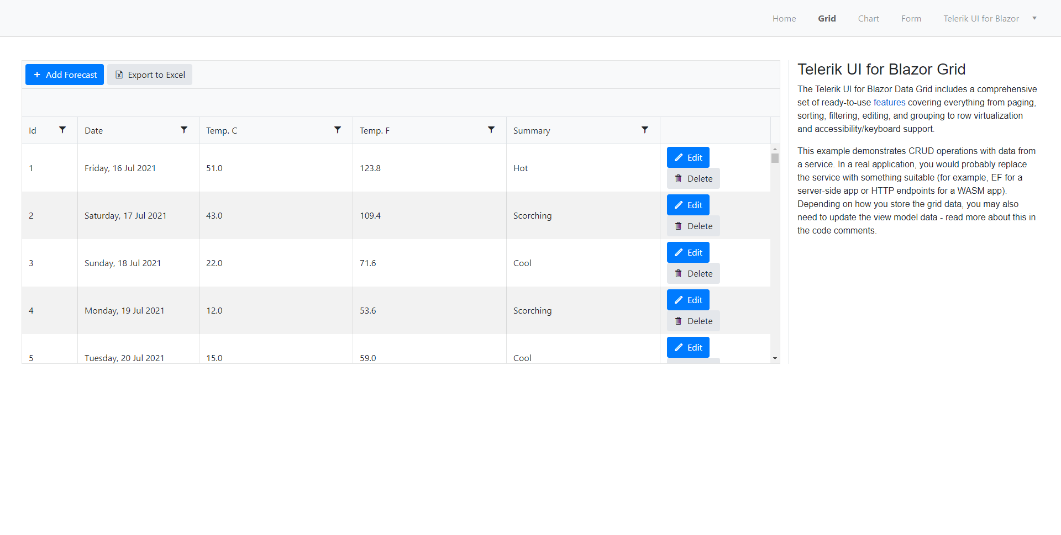Screen dimensions: 1061x535
Task: Delete the Sunday, 18 Jul 2021 row
Action: pyautogui.click(x=694, y=273)
